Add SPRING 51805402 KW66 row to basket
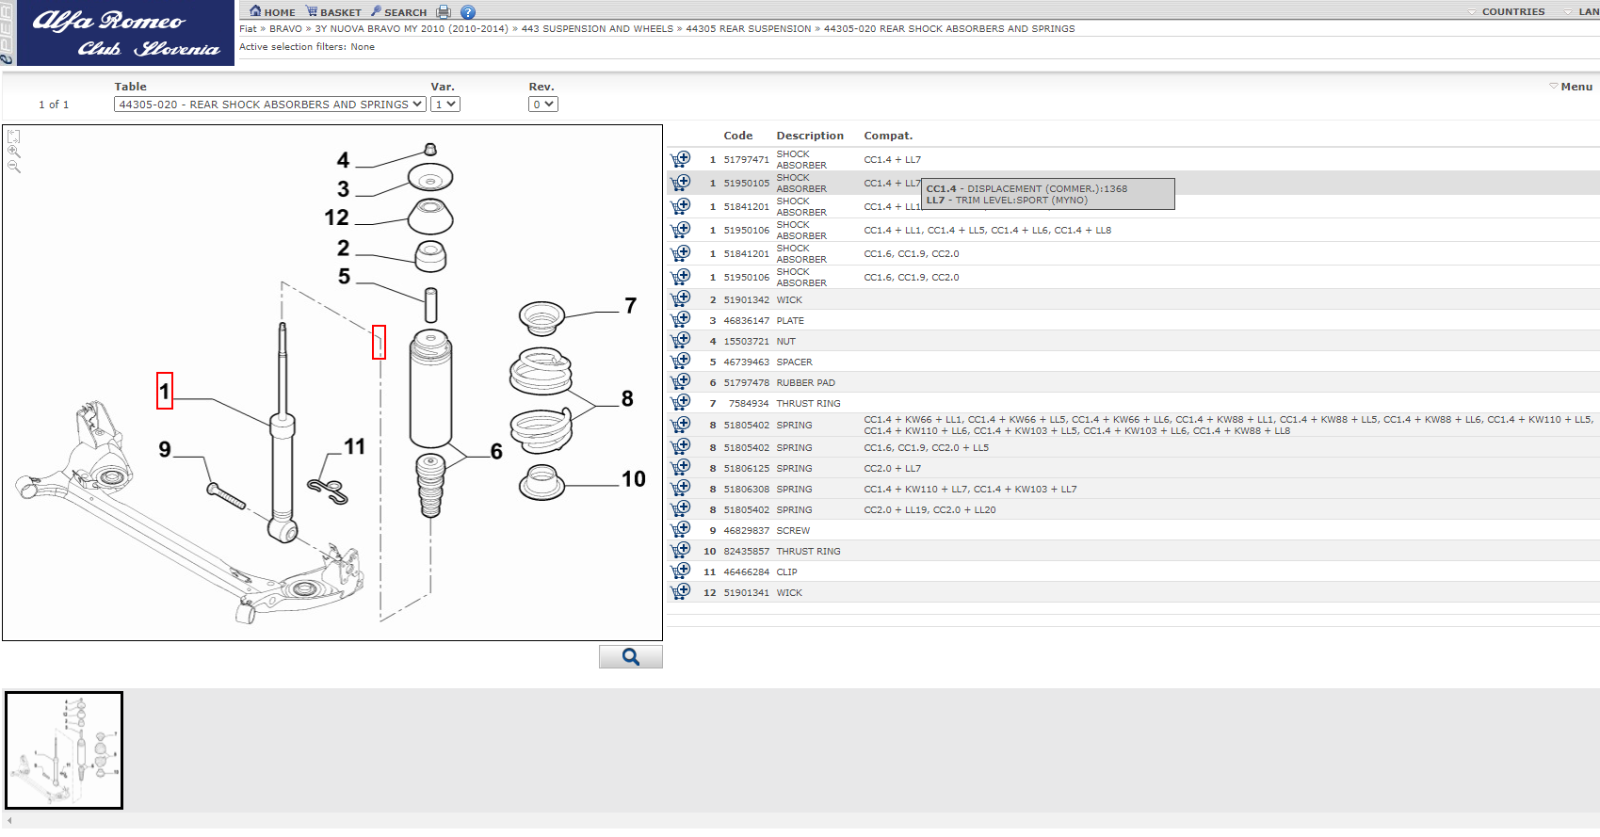This screenshot has width=1600, height=837. 681,425
